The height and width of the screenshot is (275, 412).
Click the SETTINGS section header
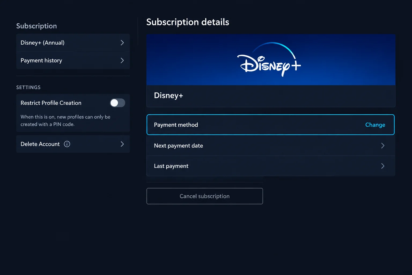(x=28, y=87)
